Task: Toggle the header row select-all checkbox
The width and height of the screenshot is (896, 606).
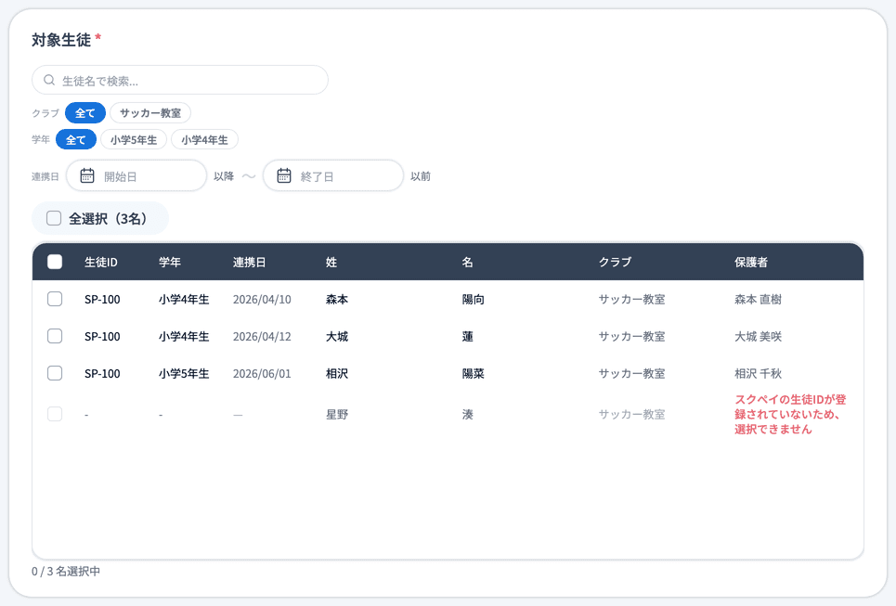Action: [55, 262]
